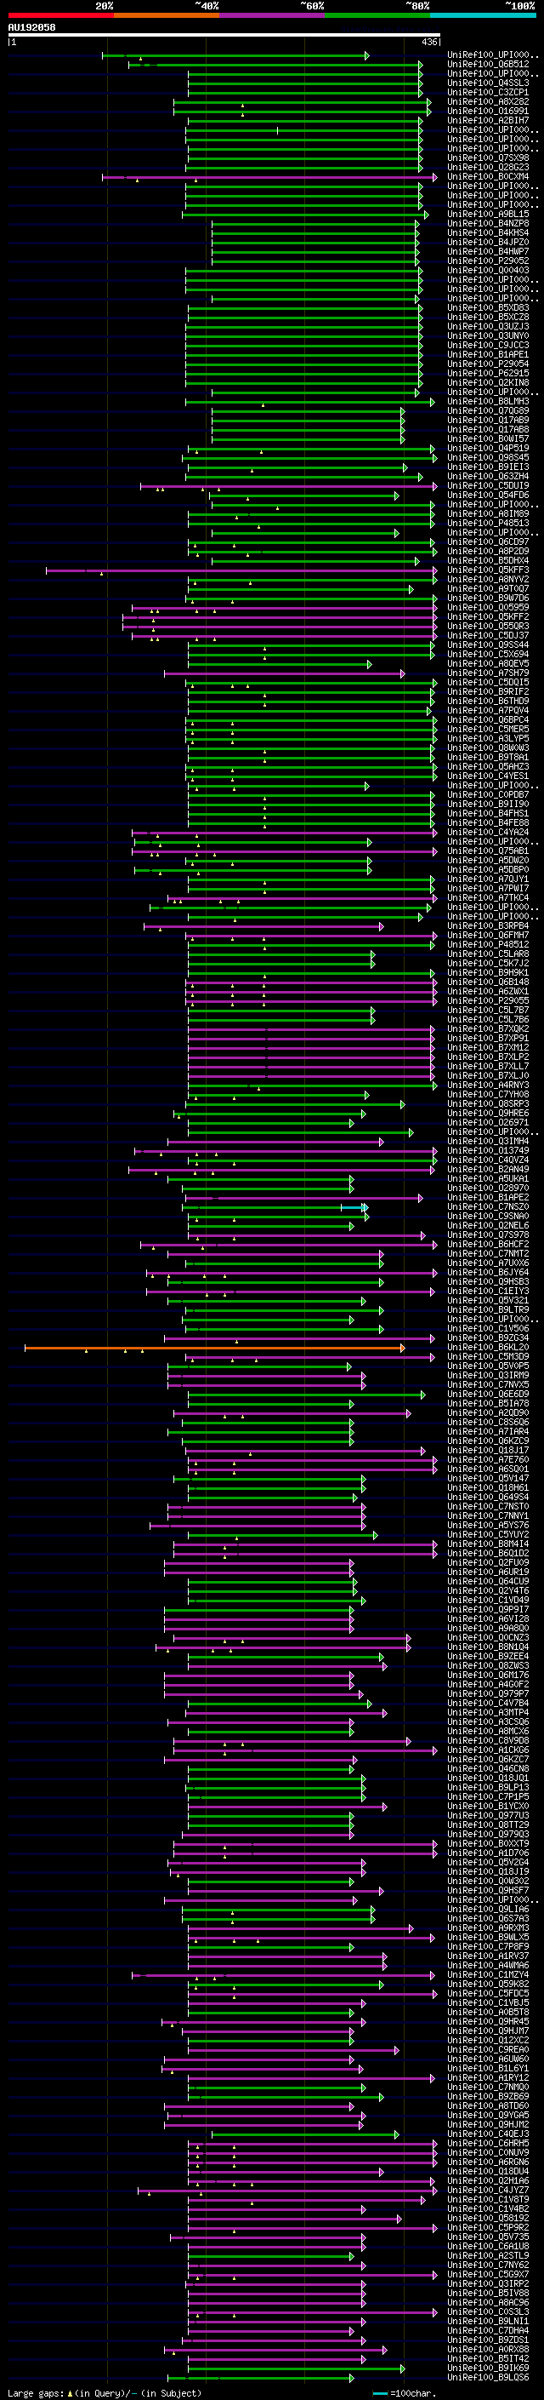Click the red 20% identity legend segment
This screenshot has width=544, height=2400.
click(60, 15)
